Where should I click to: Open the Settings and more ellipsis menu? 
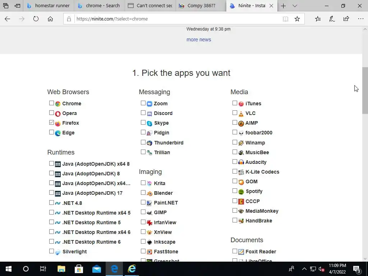pos(361,19)
